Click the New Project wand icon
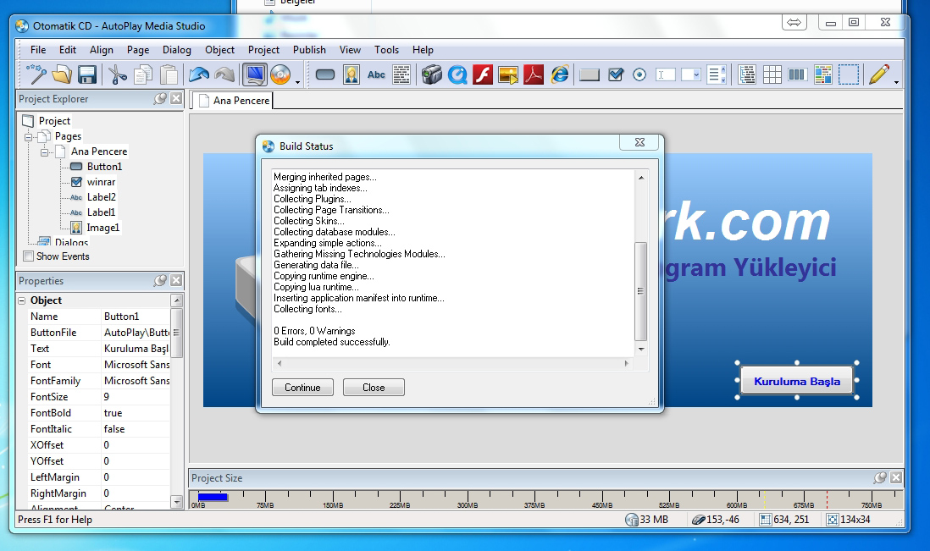Image resolution: width=930 pixels, height=551 pixels. (36, 74)
